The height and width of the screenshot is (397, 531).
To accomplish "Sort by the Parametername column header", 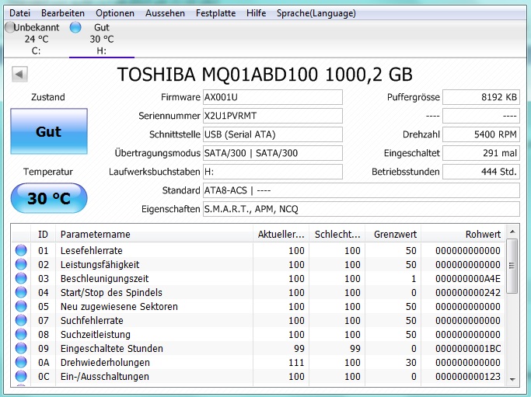I will (x=154, y=234).
